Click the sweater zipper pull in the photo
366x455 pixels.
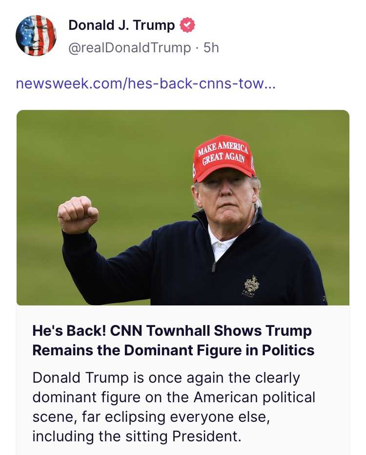click(214, 266)
